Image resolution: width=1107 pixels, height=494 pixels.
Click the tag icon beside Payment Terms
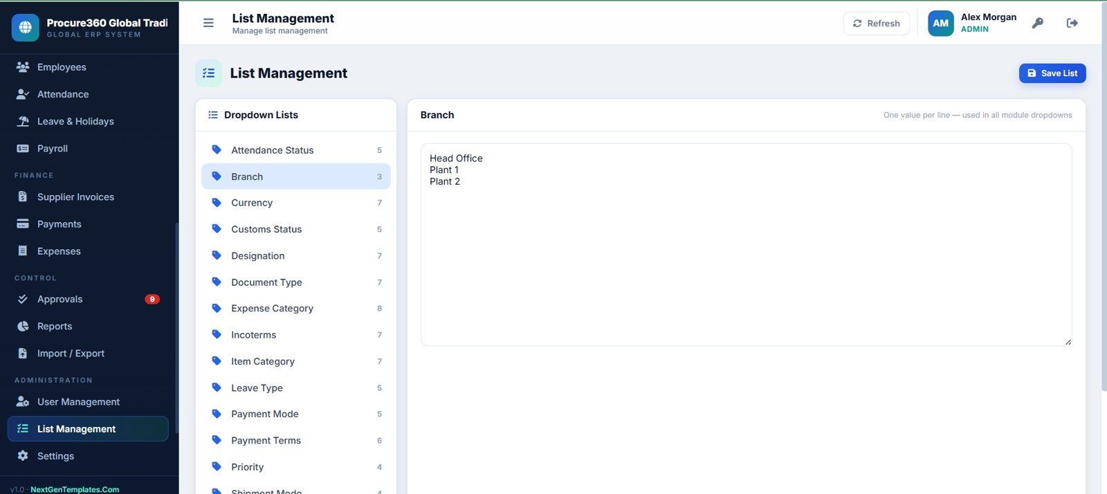217,440
